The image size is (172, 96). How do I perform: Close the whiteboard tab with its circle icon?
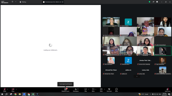point(63,2)
